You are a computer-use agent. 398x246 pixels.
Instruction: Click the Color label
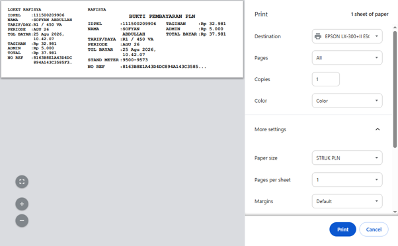click(260, 101)
